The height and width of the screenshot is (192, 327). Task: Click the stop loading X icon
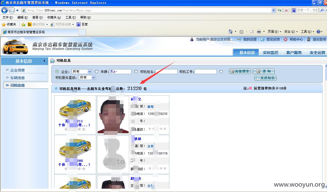coord(286,10)
